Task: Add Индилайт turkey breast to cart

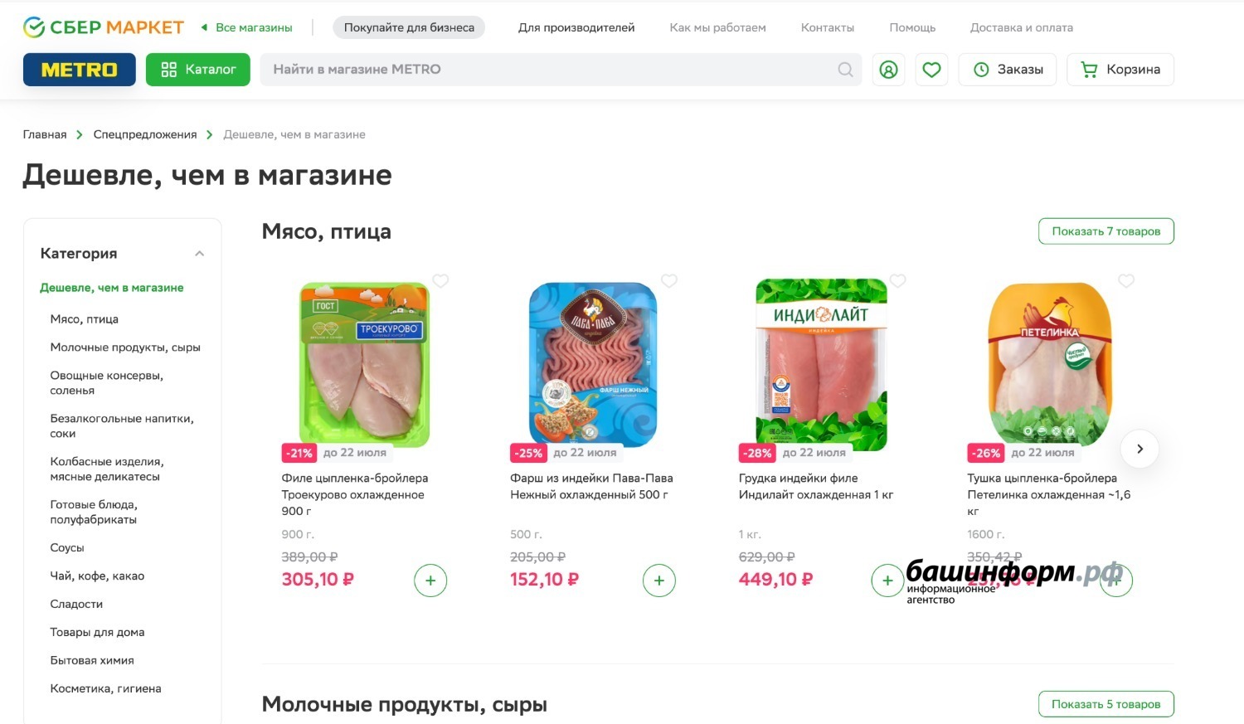Action: click(887, 581)
